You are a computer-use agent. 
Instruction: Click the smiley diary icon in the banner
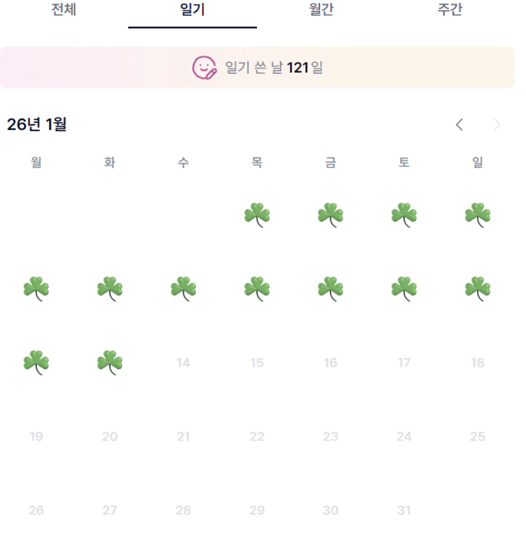click(204, 67)
